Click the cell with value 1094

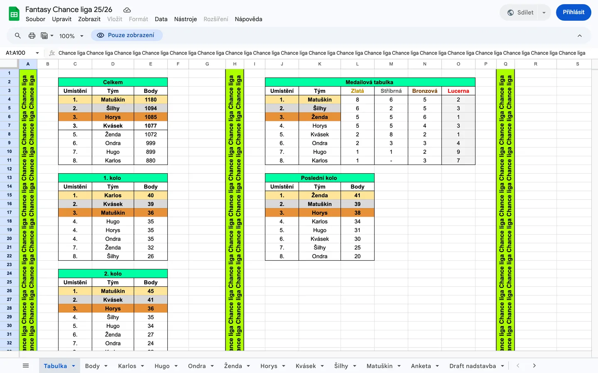click(151, 108)
